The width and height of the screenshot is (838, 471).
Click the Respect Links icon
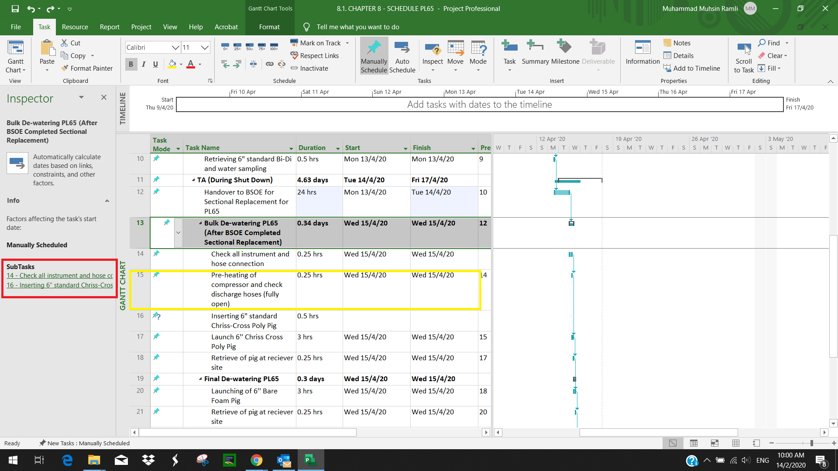[x=295, y=55]
